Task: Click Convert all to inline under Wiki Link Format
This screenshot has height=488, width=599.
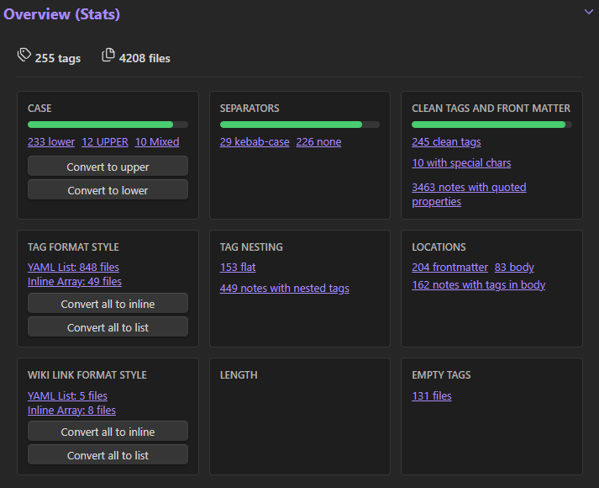Action: tap(108, 431)
